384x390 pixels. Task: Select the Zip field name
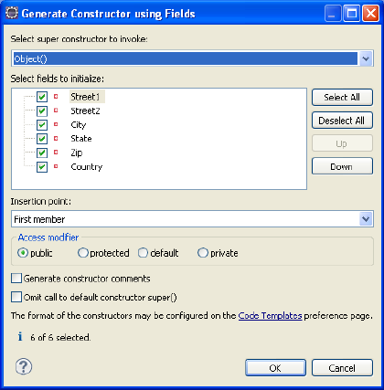point(77,153)
